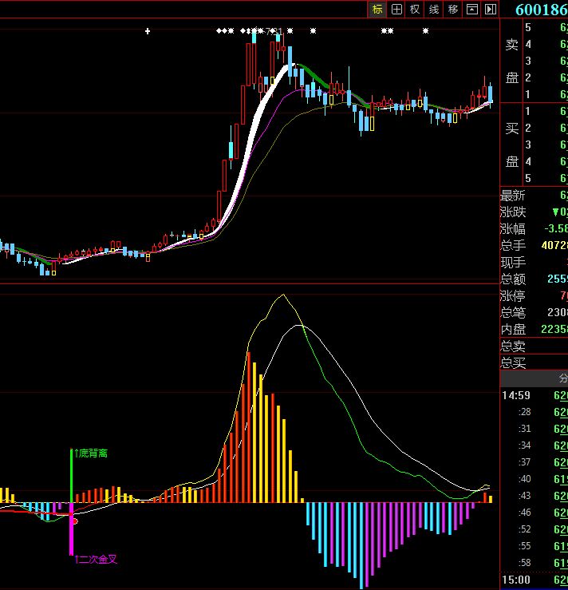Screen dimensions: 568x590
Task: Click the 15:00 closing tick row
Action: pyautogui.click(x=534, y=580)
